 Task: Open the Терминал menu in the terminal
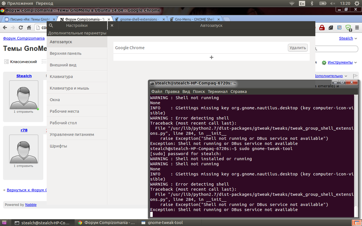pyautogui.click(x=217, y=91)
